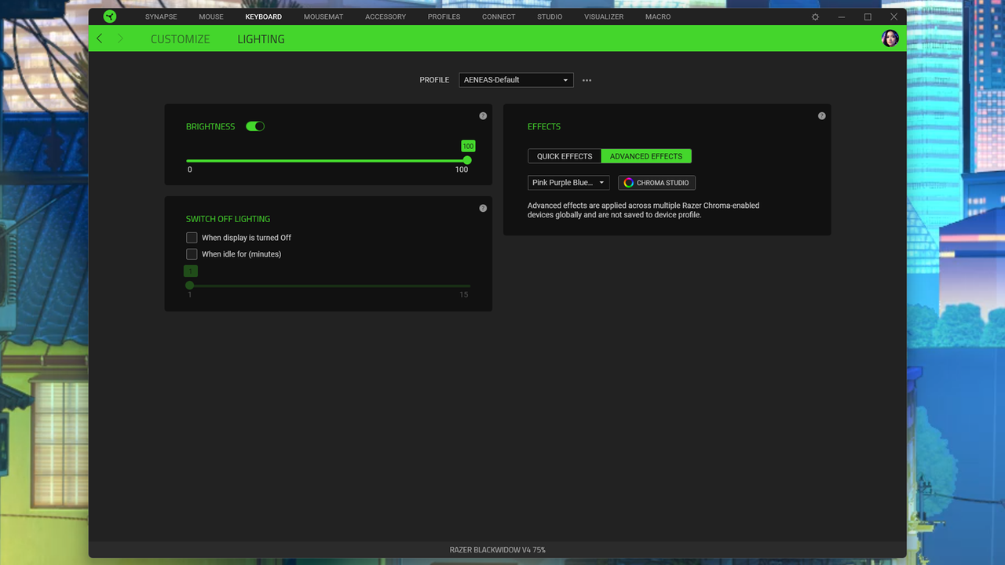1005x565 pixels.
Task: Switch to the MOUSE tab
Action: (x=210, y=16)
